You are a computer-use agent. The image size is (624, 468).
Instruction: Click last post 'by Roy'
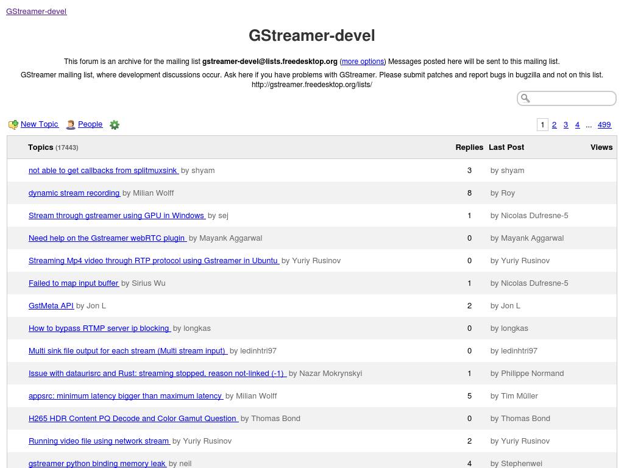503,193
